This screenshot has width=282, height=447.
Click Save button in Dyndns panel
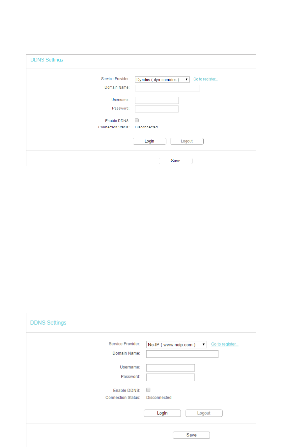tap(176, 161)
